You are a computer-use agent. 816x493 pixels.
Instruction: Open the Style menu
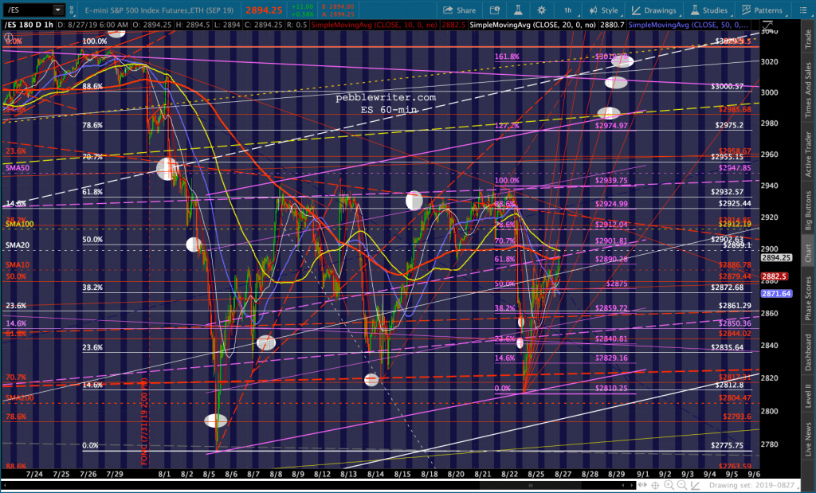point(603,10)
